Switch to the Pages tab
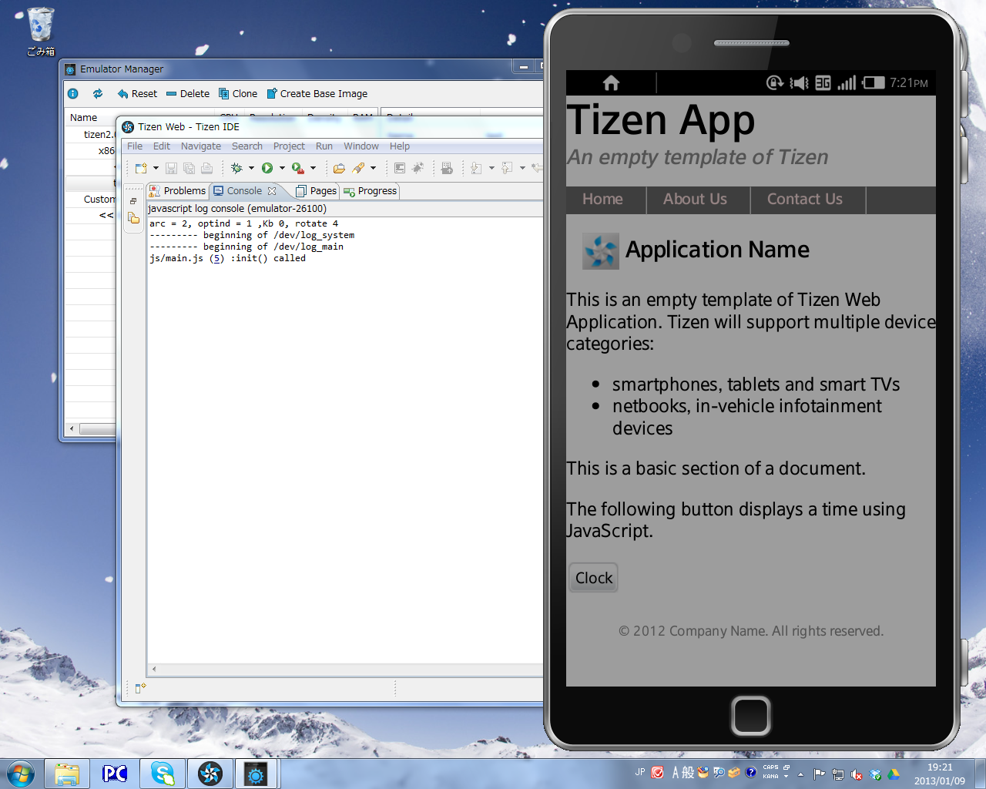 pos(317,191)
